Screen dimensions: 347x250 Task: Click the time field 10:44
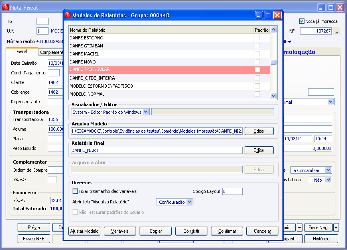(x=323, y=139)
